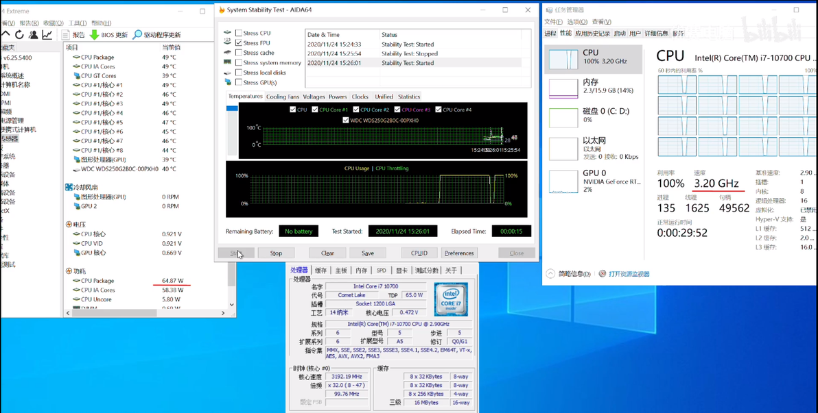Click the GPU 2 fan row icon

click(76, 206)
